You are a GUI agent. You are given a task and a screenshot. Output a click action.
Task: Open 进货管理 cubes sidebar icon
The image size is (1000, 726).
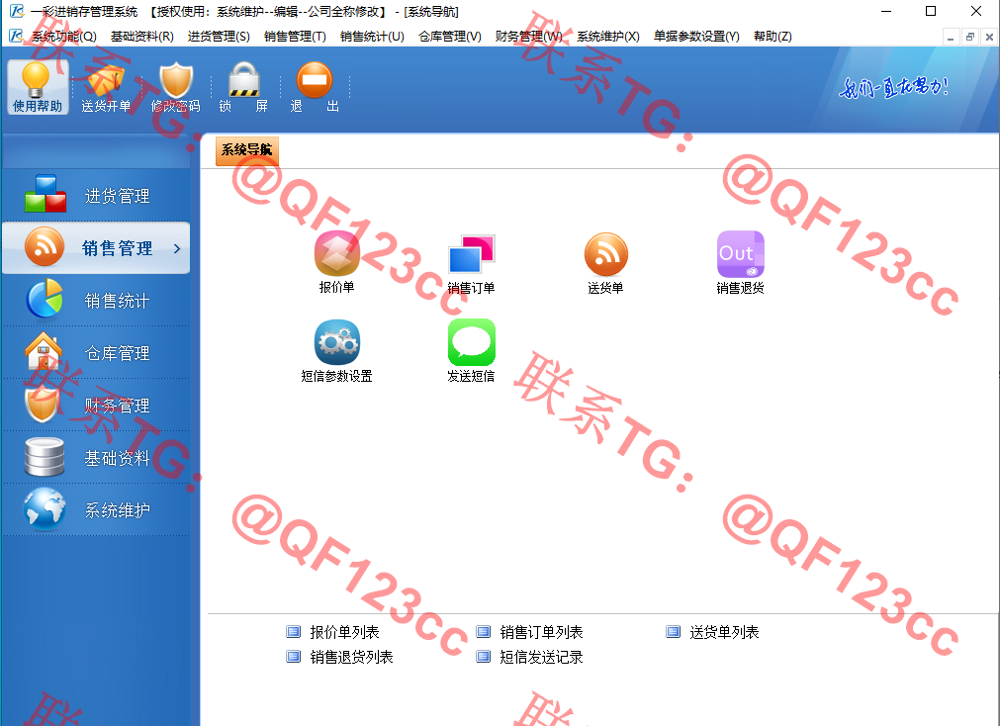(45, 194)
